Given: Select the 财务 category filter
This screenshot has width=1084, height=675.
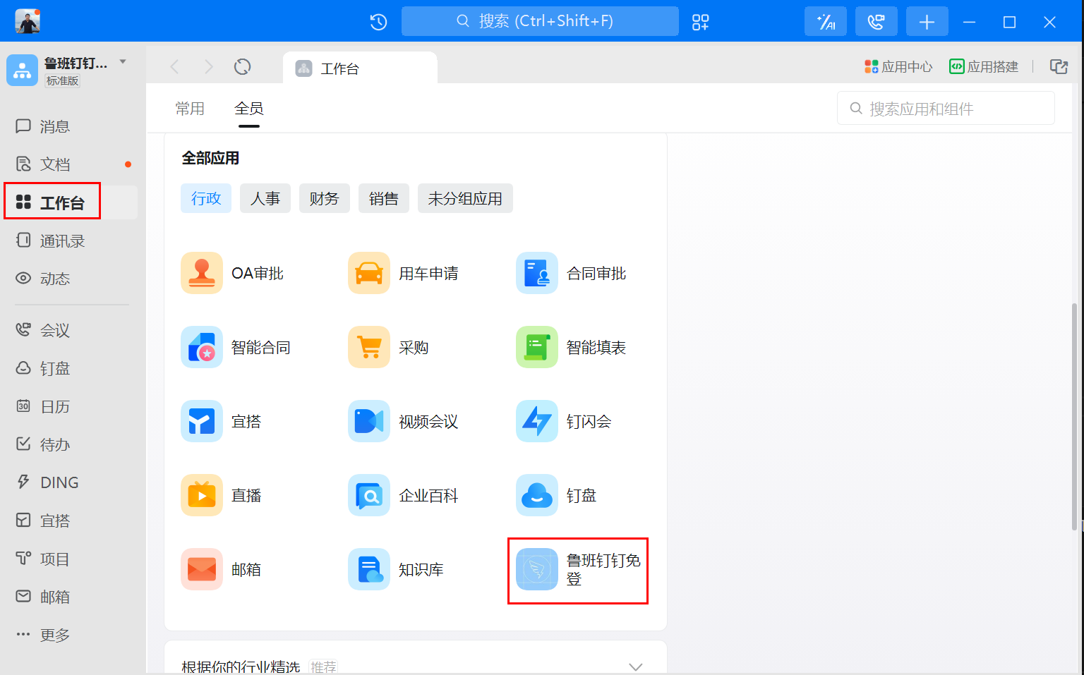Looking at the screenshot, I should [325, 198].
